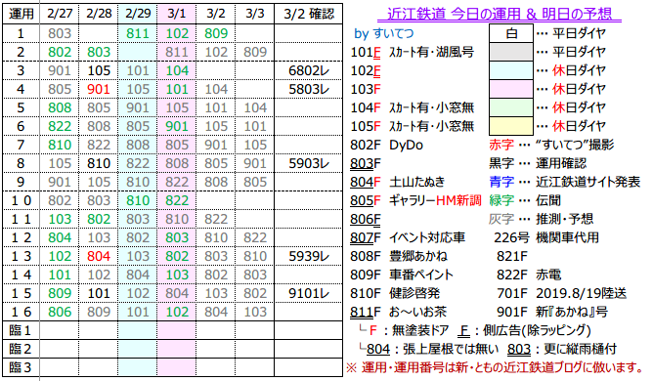The image size is (653, 381).
Task: Click the 5903レ confirmation cell
Action: 309,163
